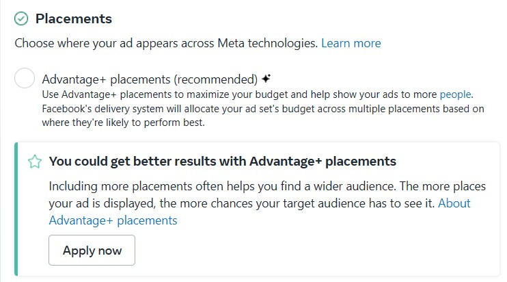The width and height of the screenshot is (507, 282).
Task: Click the word '(recommended)' in the option label
Action: [223, 79]
